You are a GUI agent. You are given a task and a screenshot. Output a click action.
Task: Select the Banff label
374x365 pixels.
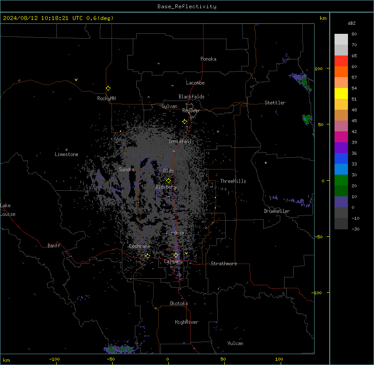coord(54,246)
